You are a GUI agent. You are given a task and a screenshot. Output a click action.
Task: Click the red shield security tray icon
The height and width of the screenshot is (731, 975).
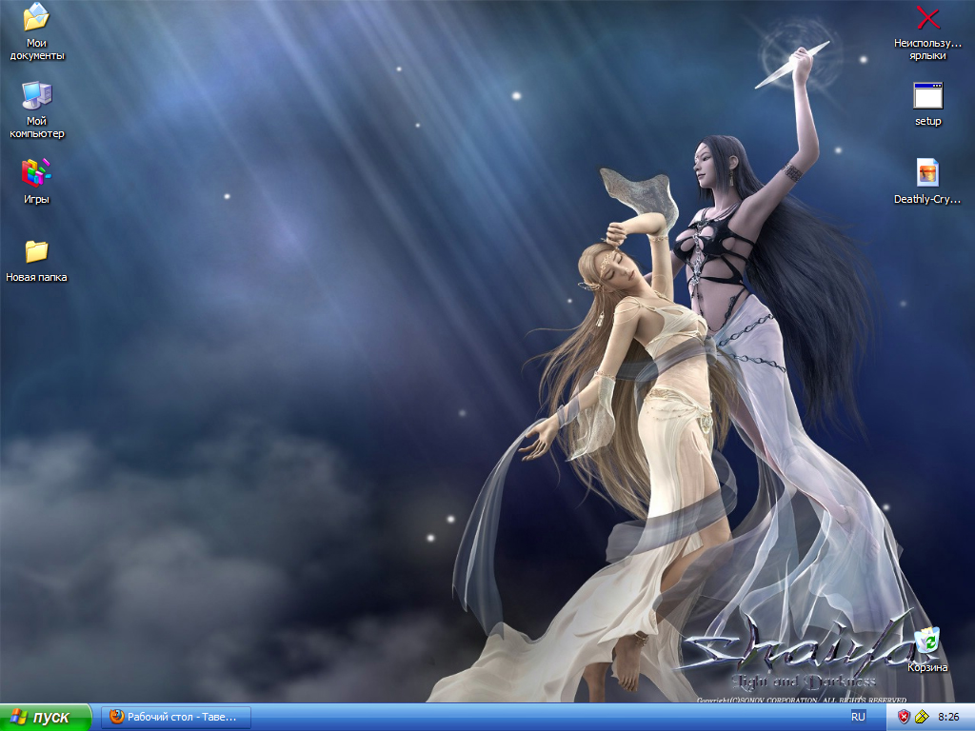point(905,717)
